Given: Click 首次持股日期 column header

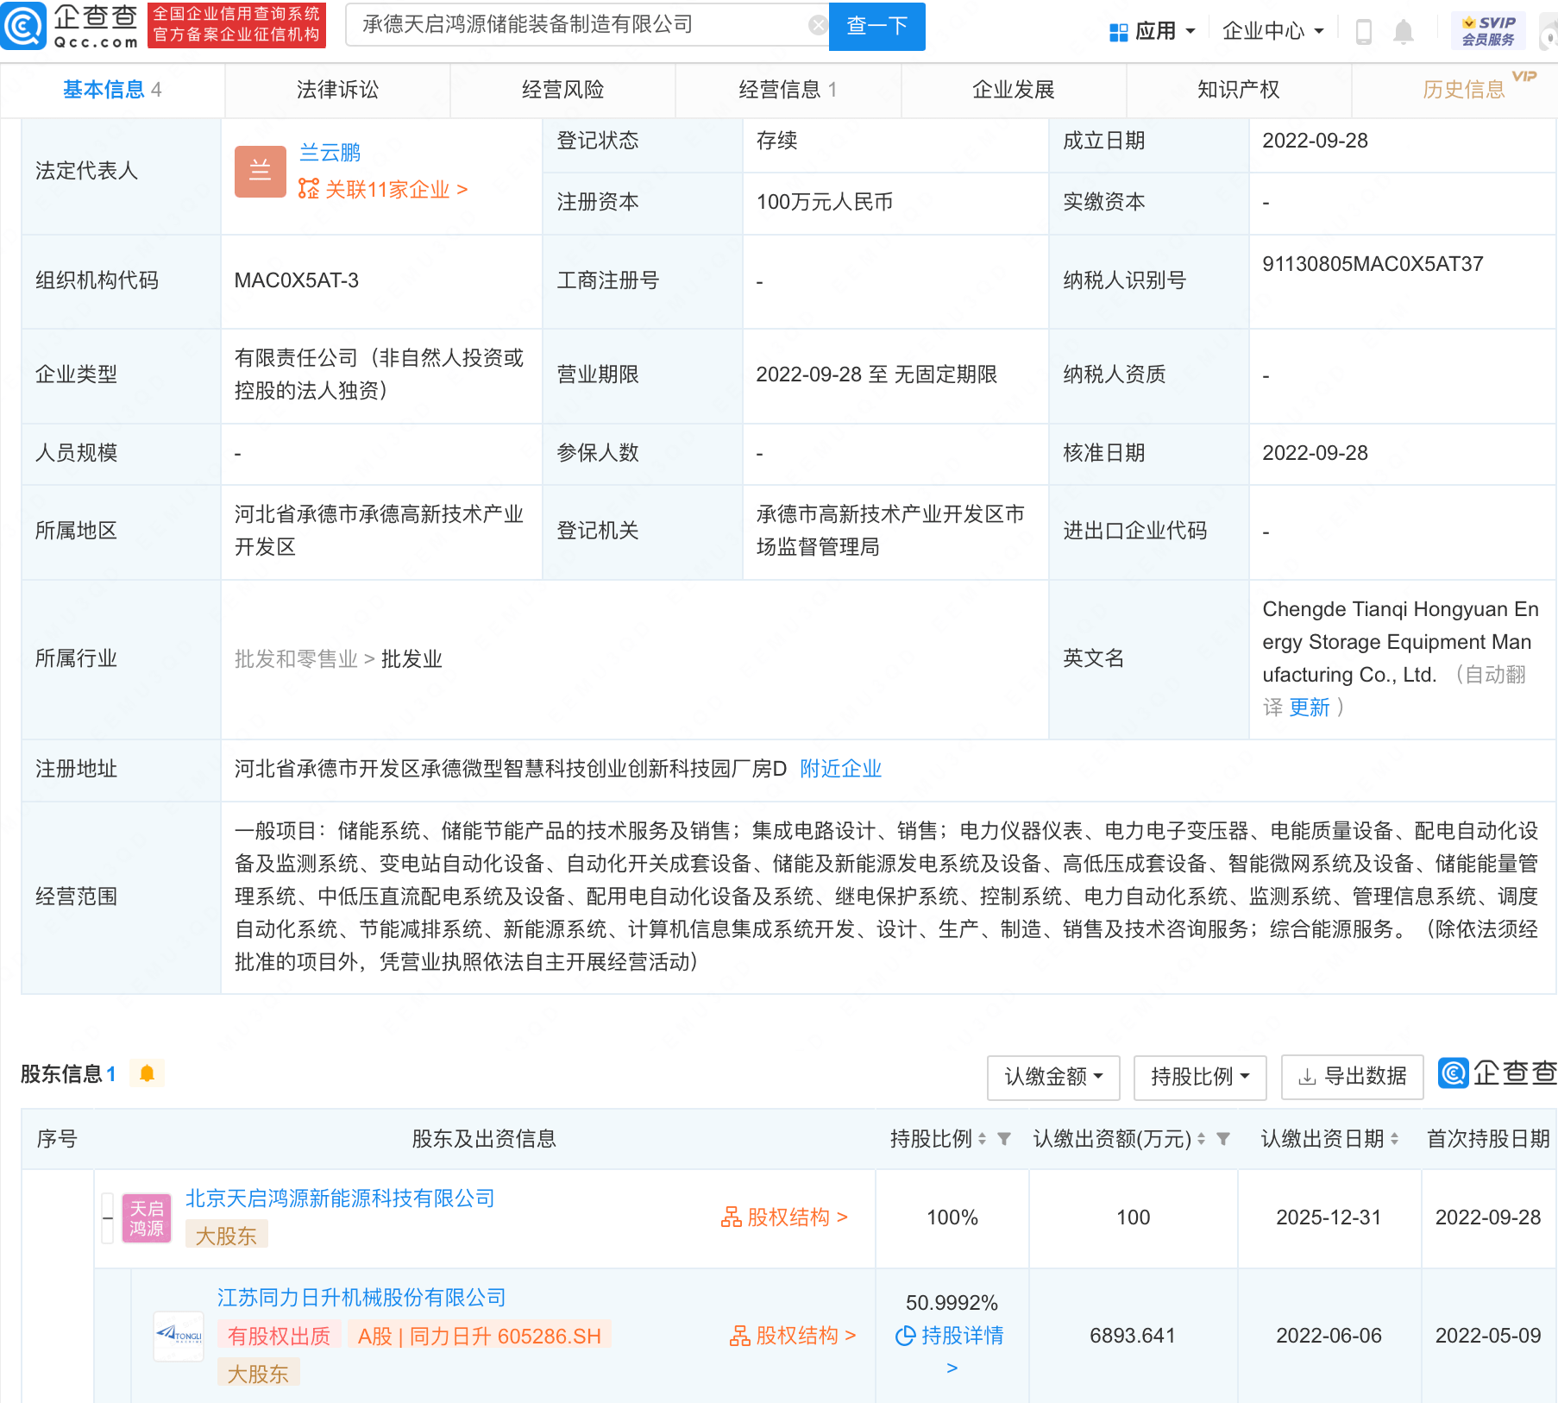Looking at the screenshot, I should (1488, 1139).
